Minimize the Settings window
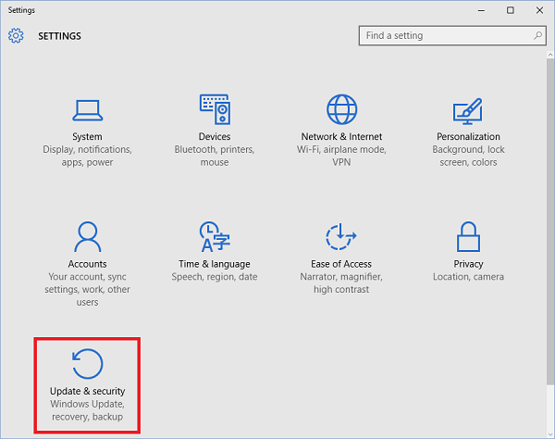 pos(481,10)
